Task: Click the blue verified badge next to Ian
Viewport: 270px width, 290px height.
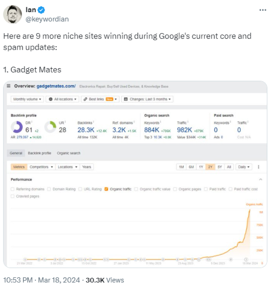Action: [41, 10]
